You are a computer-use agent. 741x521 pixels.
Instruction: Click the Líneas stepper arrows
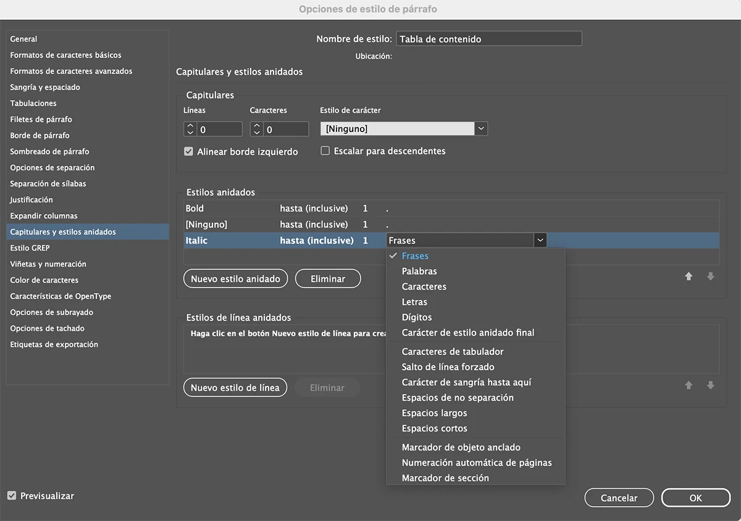[190, 130]
